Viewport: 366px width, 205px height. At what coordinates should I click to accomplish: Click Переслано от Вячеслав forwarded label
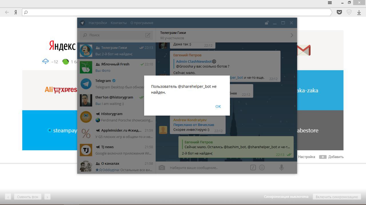pyautogui.click(x=194, y=125)
